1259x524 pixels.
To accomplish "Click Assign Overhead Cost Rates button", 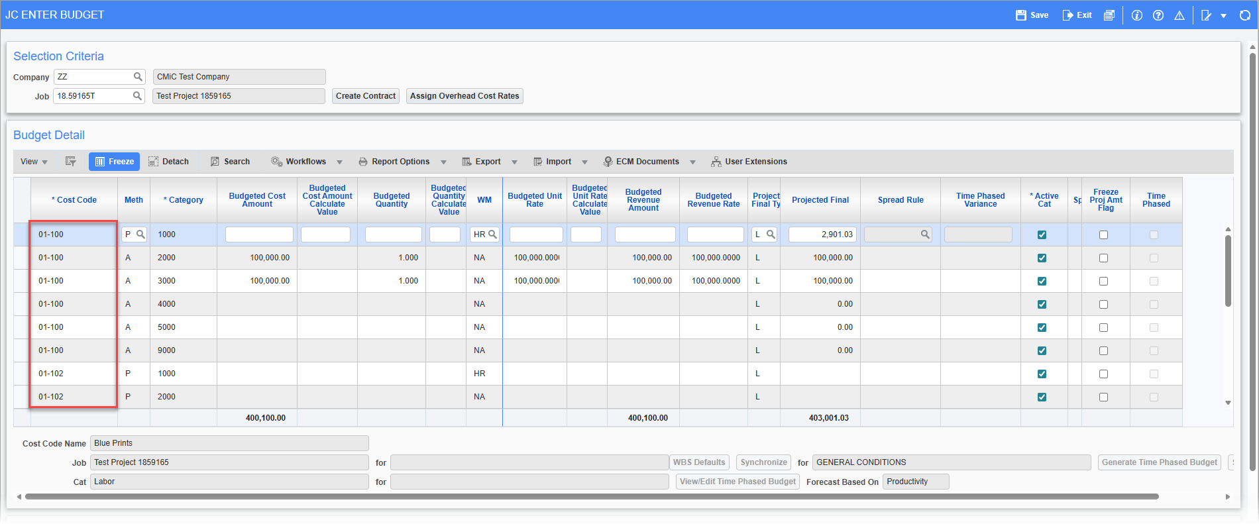I will [465, 96].
